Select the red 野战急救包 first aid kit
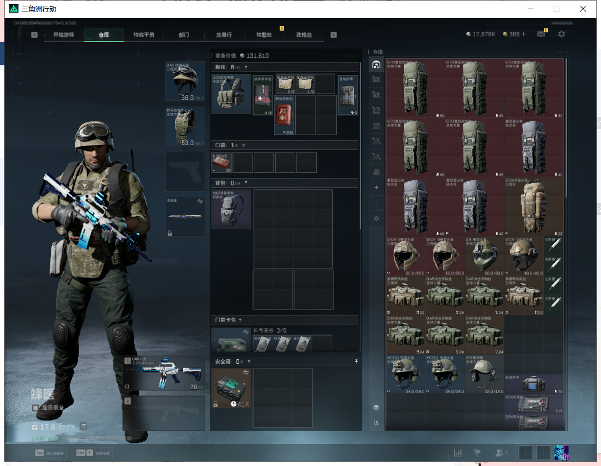This screenshot has height=466, width=601. [x=284, y=115]
